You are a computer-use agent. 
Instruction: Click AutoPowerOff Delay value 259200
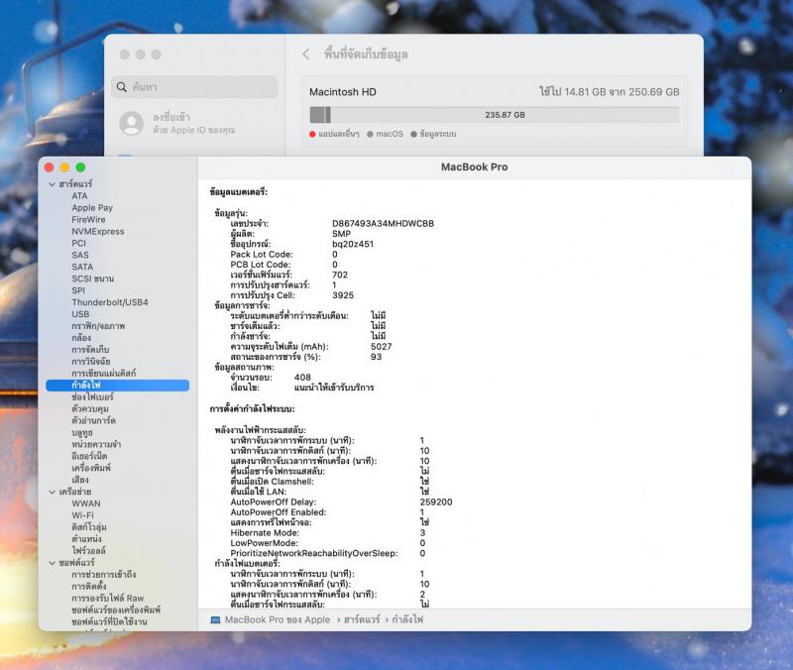436,502
